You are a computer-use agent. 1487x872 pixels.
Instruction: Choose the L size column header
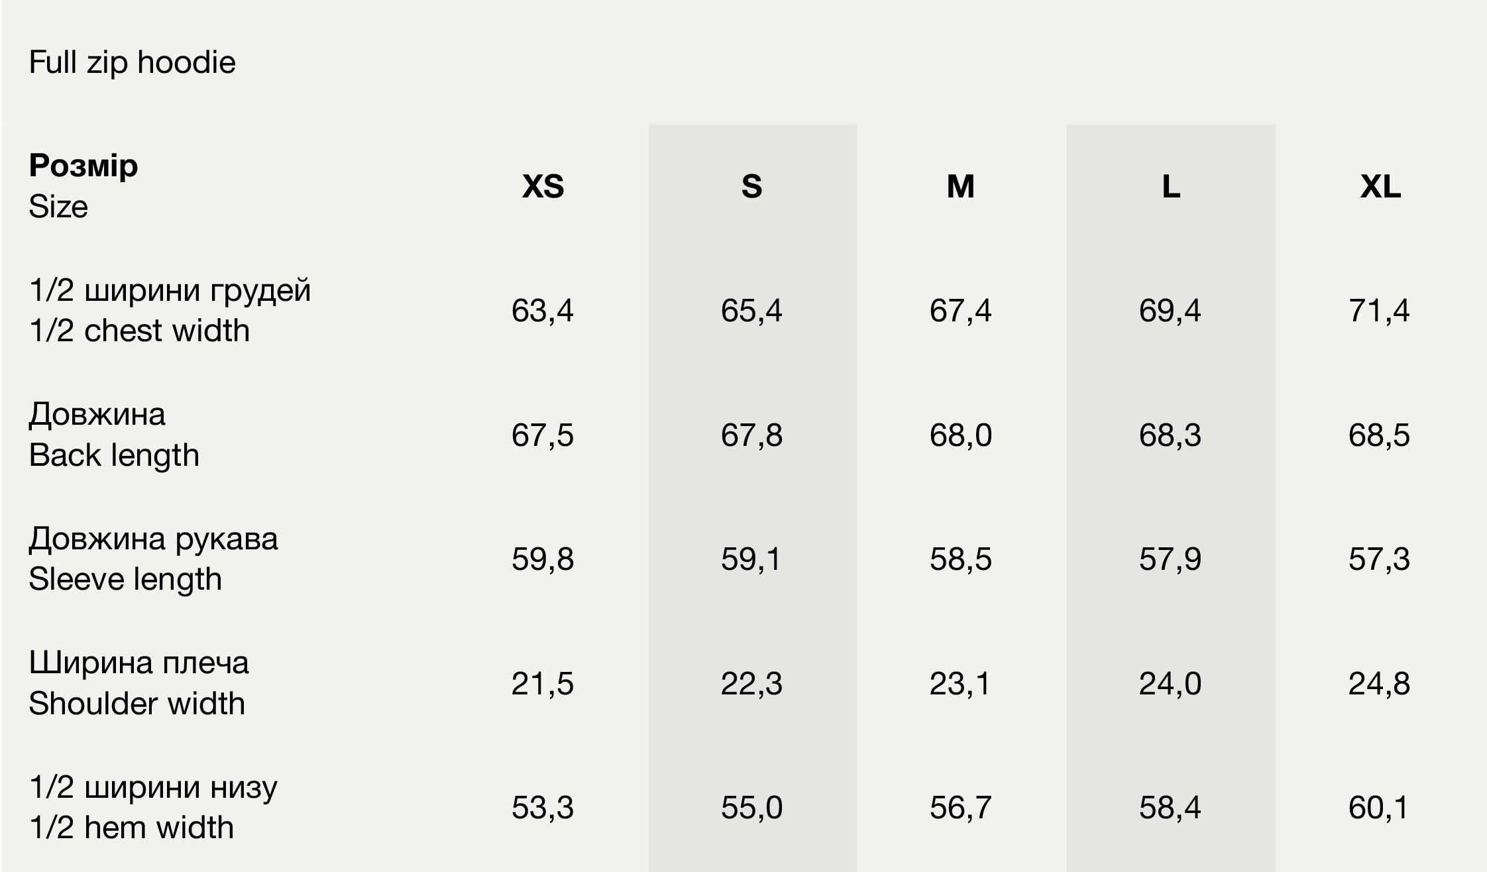[x=1170, y=186]
